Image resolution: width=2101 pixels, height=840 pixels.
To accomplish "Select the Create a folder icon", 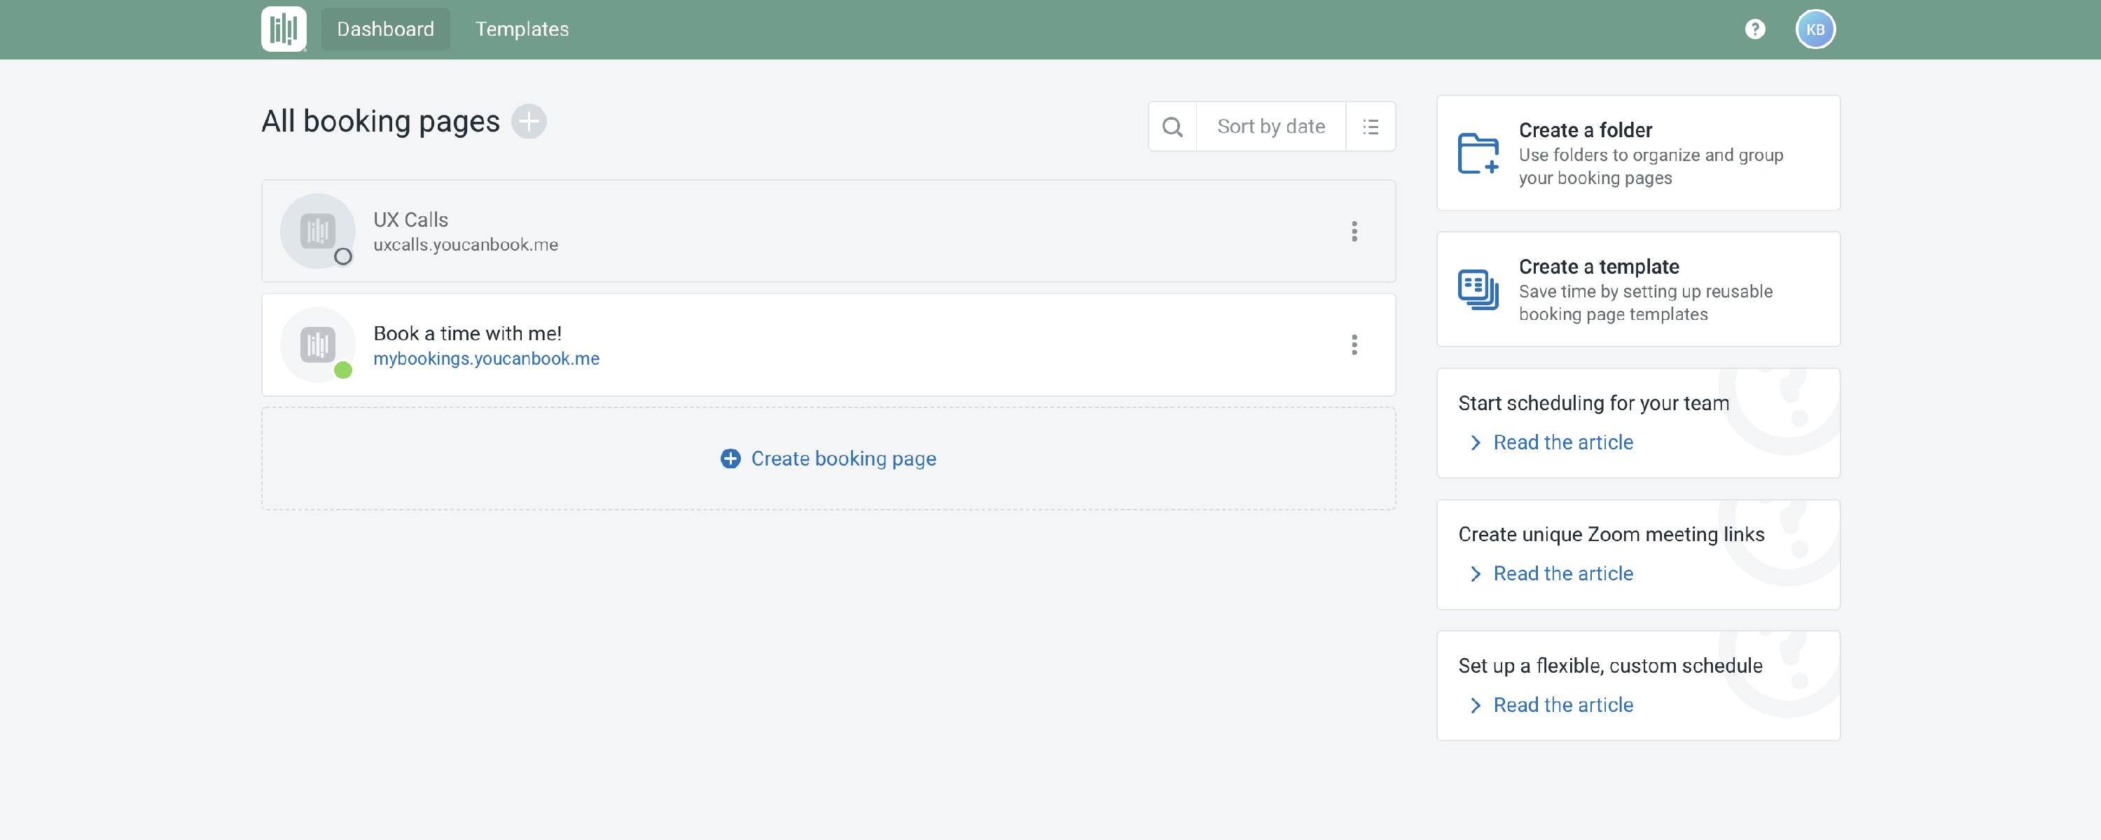I will click(1477, 153).
